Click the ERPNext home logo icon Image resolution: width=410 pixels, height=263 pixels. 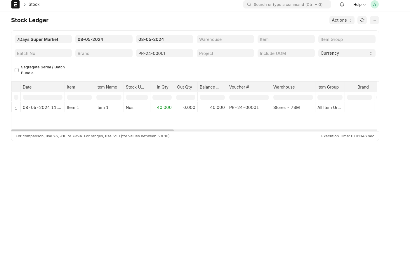(x=15, y=4)
